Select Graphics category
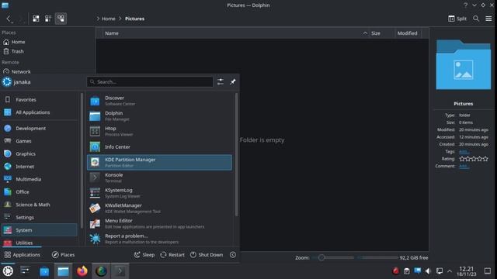The height and width of the screenshot is (279, 497). click(40, 153)
